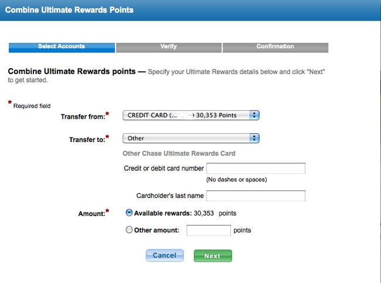The image size is (381, 283).
Task: Click the Other amount points input box
Action: (x=209, y=230)
